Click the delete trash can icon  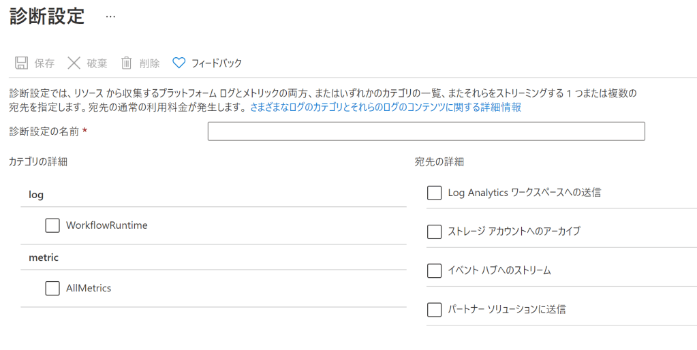pos(126,63)
